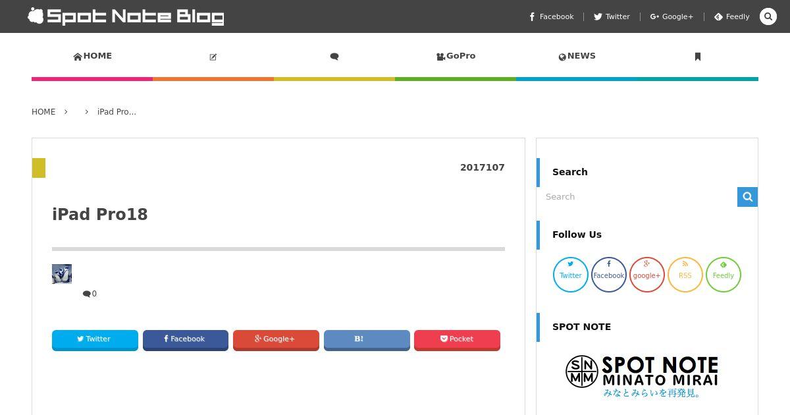Save the post via the Pocket button

(457, 339)
